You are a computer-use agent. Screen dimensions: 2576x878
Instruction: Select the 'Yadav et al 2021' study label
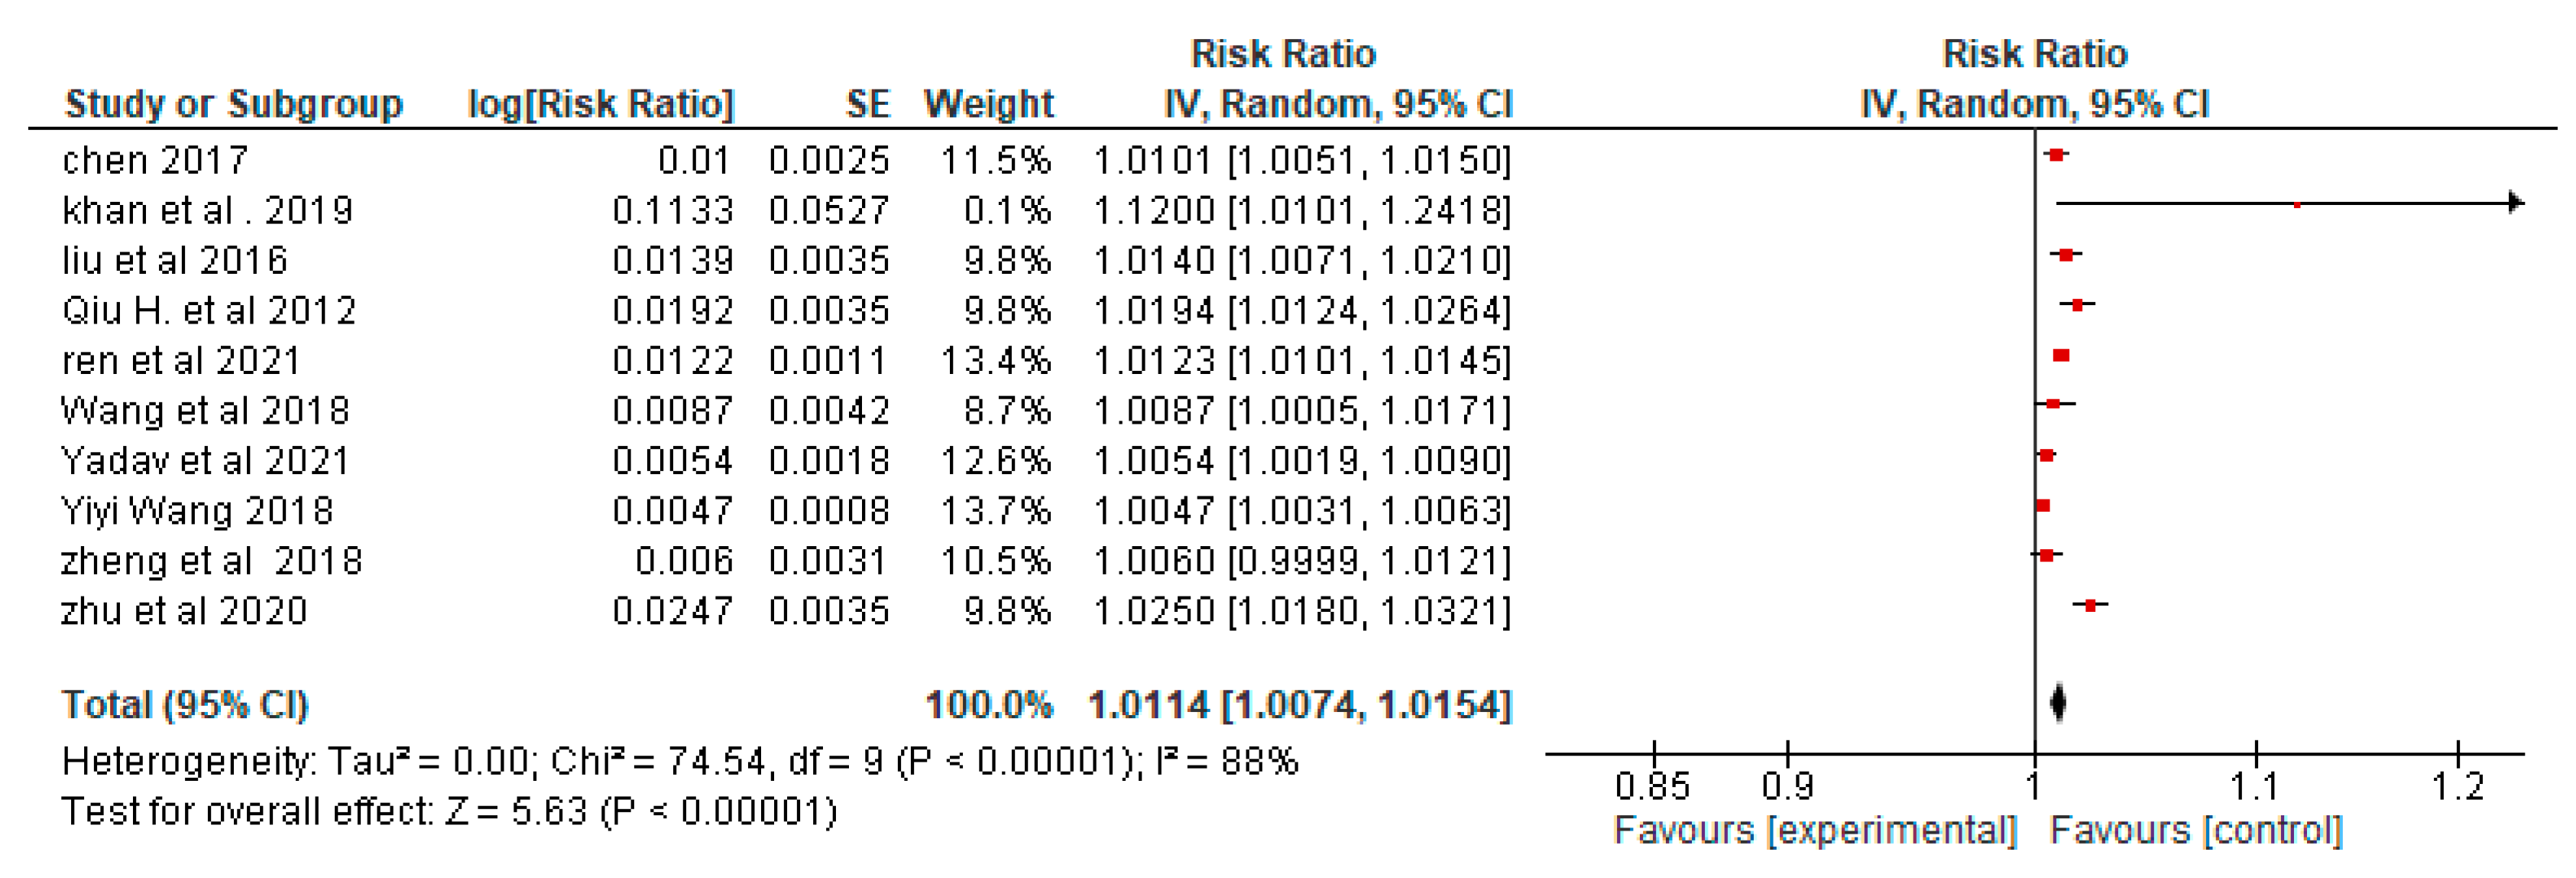tap(205, 460)
